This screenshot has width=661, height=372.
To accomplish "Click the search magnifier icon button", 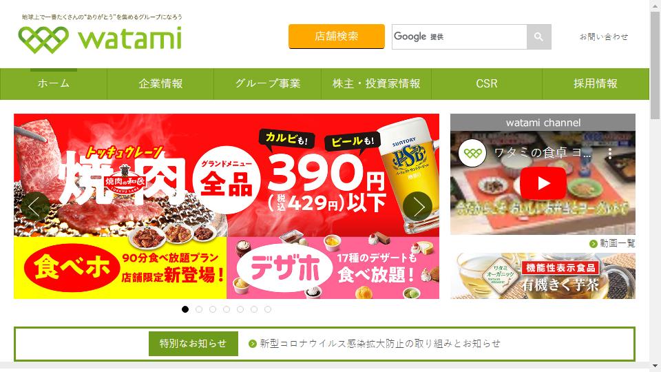I will tap(538, 37).
